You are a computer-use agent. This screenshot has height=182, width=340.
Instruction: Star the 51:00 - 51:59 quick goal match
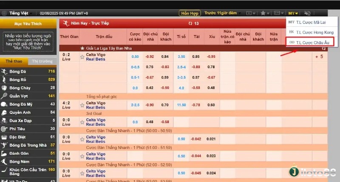[x=82, y=156]
